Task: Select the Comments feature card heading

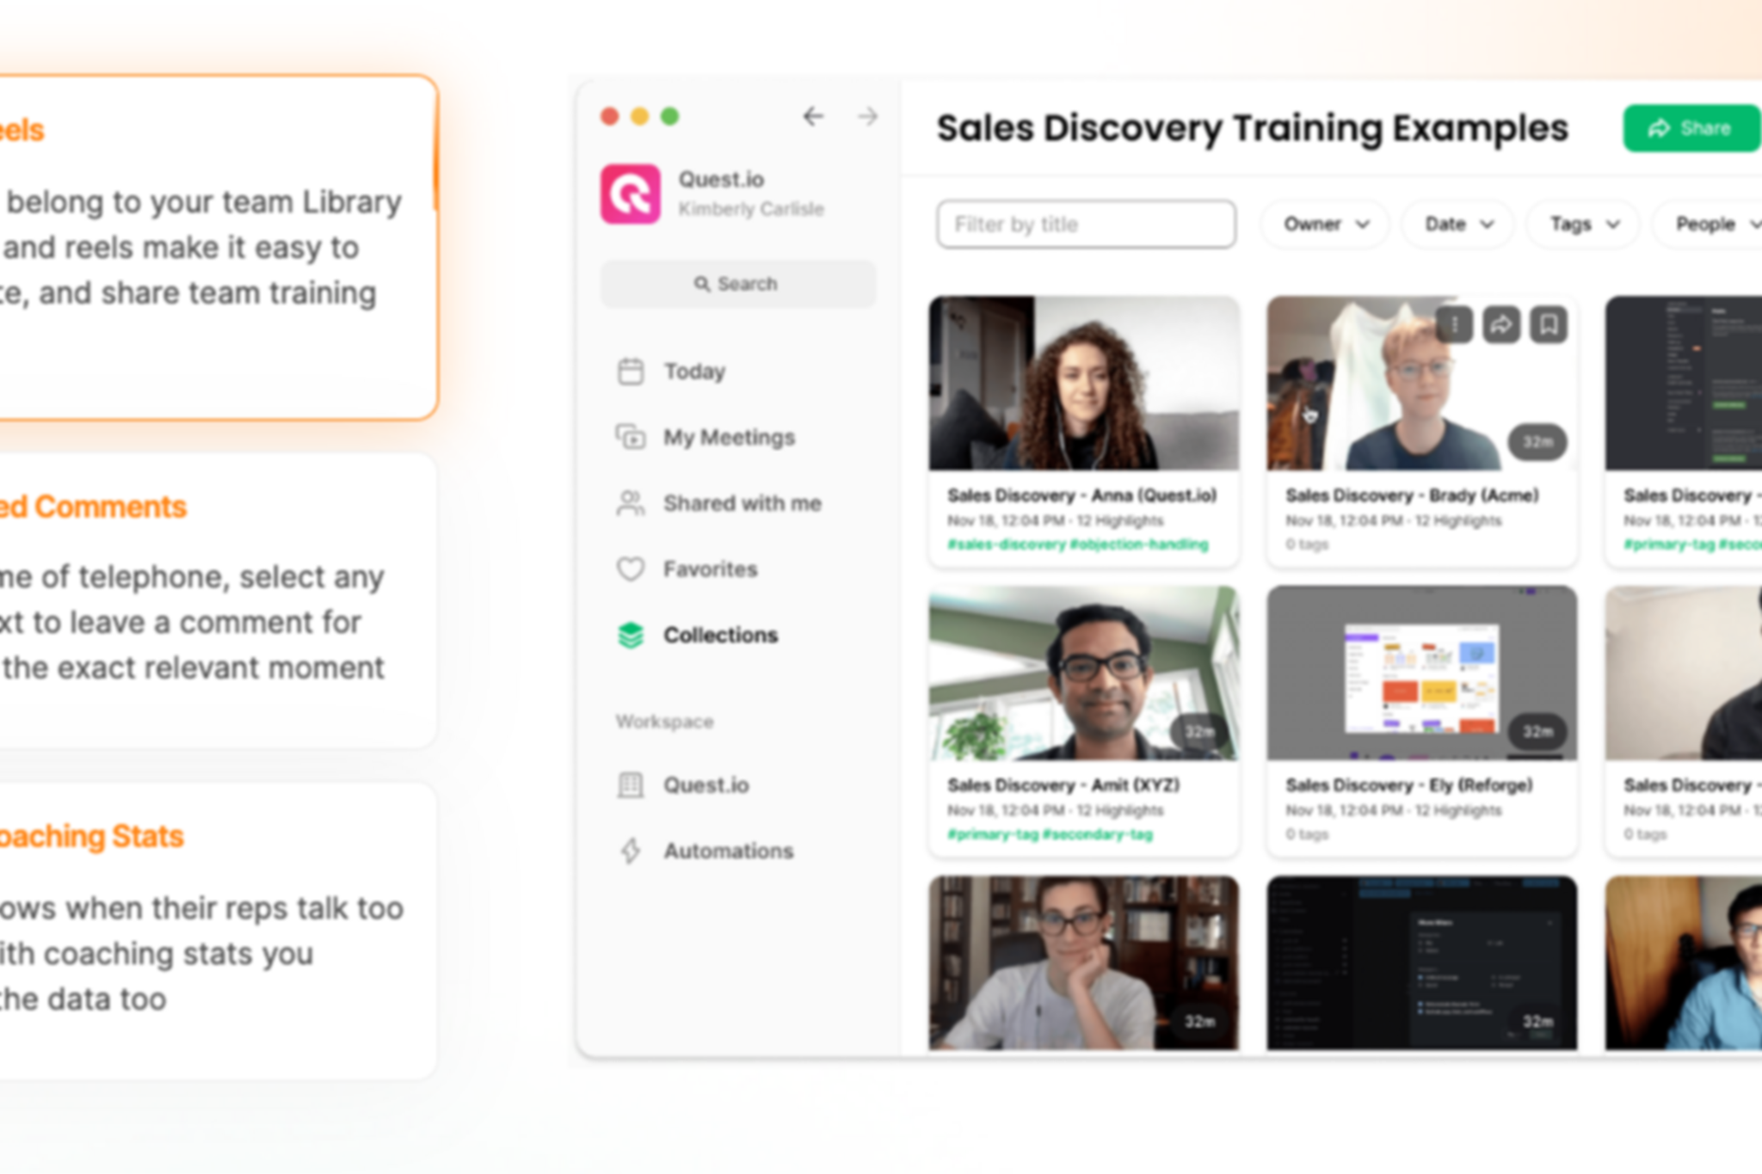Action: 93,507
